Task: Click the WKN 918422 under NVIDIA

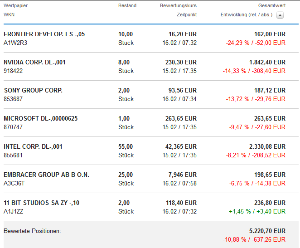Action: pyautogui.click(x=13, y=71)
